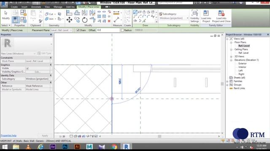Toggle the Chain checkbox
The image size is (270, 151).
78,30
